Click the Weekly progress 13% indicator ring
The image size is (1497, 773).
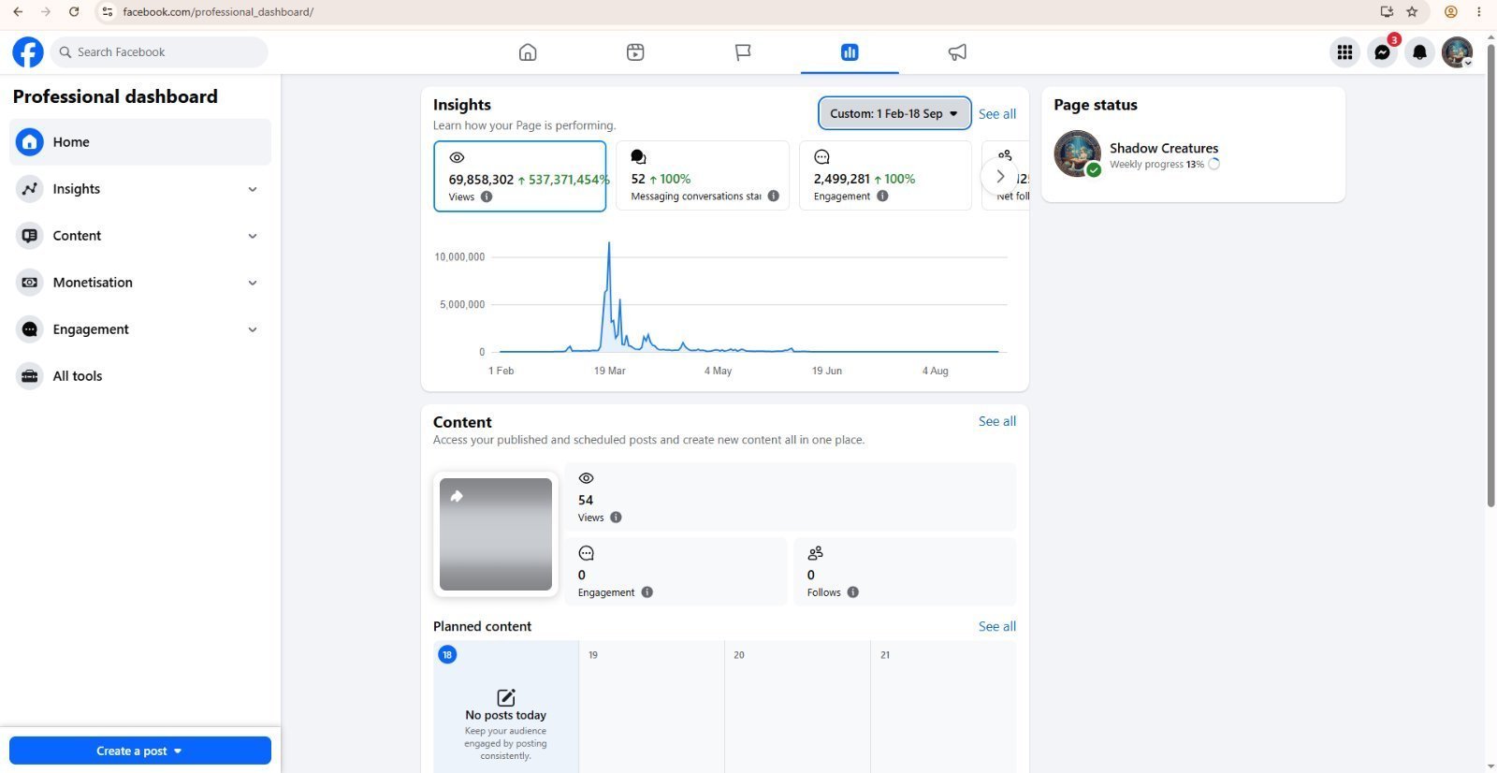[1214, 164]
